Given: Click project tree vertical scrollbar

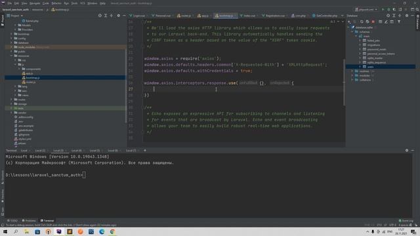Looking at the screenshot, I should click(125, 86).
